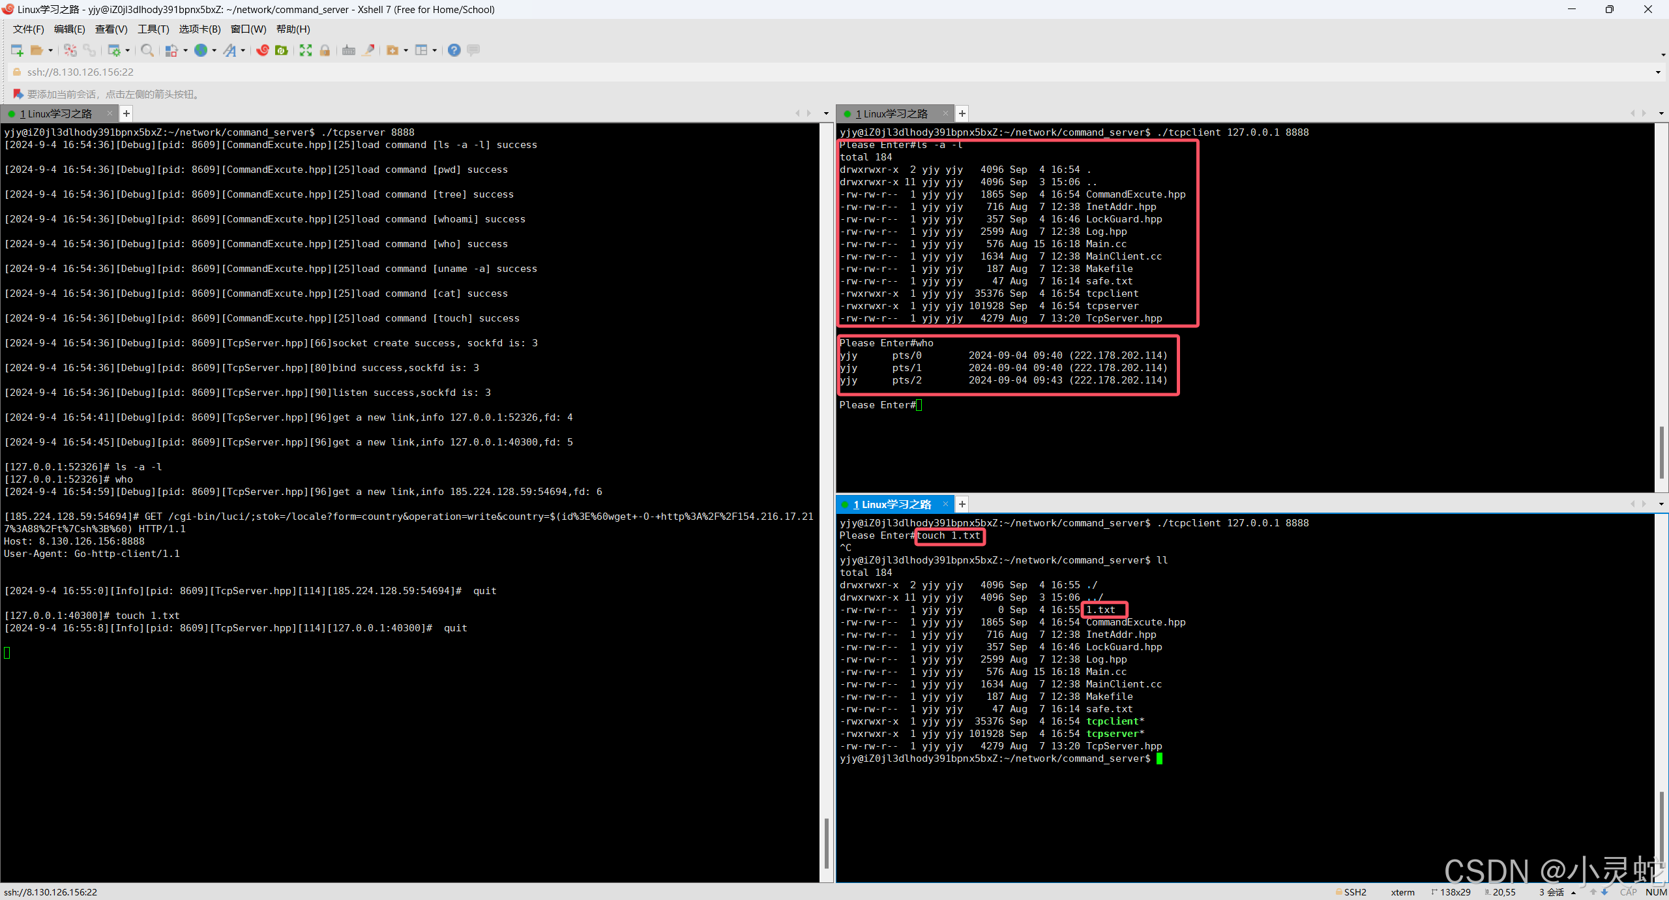Image resolution: width=1669 pixels, height=900 pixels.
Task: Expand the new folder dropdown arrow
Action: point(406,50)
